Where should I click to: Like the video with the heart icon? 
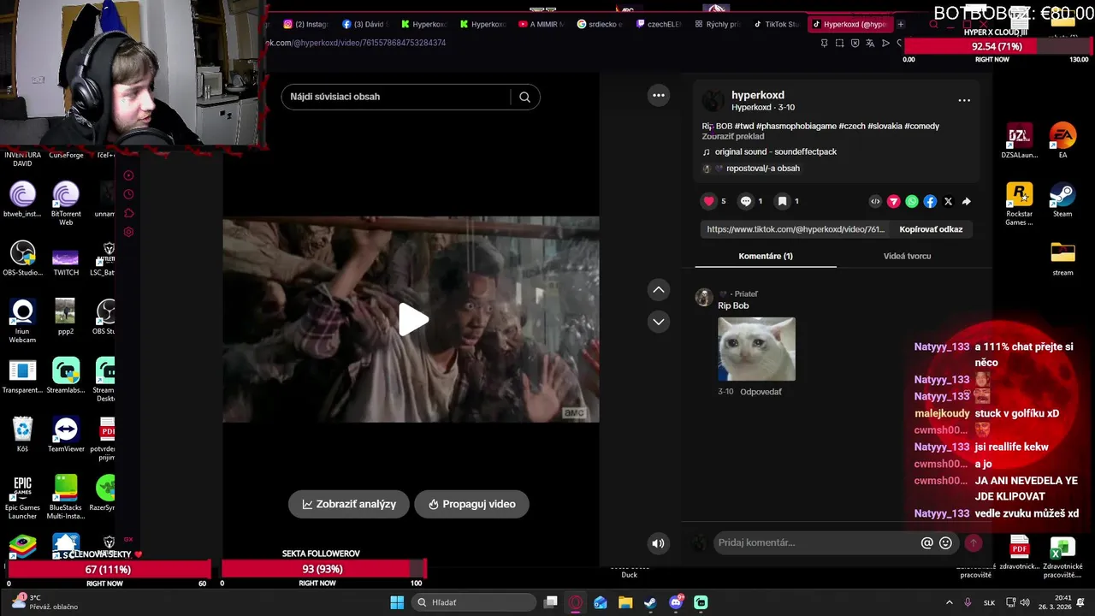pos(708,201)
